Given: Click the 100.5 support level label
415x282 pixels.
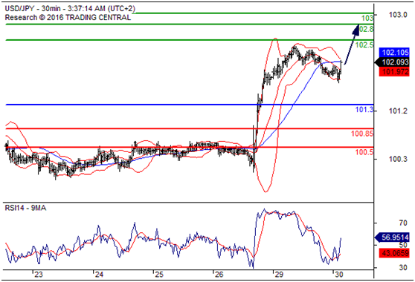Looking at the screenshot, I should pyautogui.click(x=364, y=152).
